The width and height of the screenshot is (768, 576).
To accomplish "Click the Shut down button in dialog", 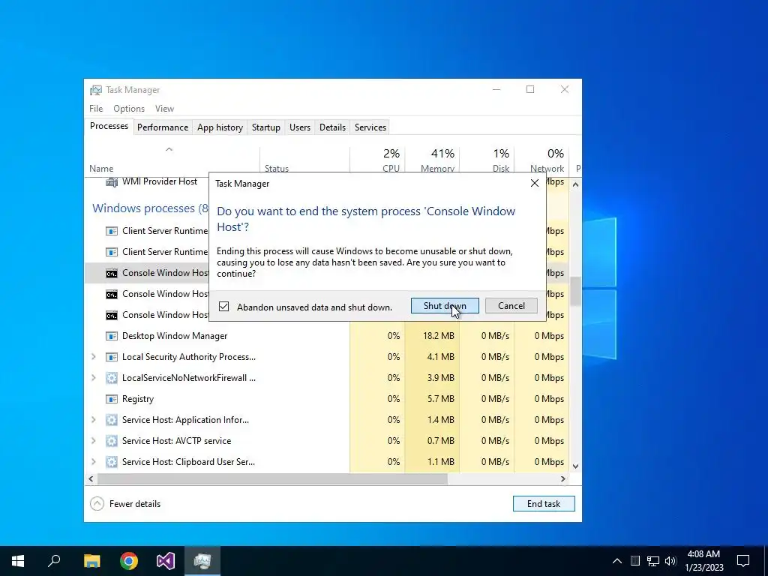I will [445, 306].
